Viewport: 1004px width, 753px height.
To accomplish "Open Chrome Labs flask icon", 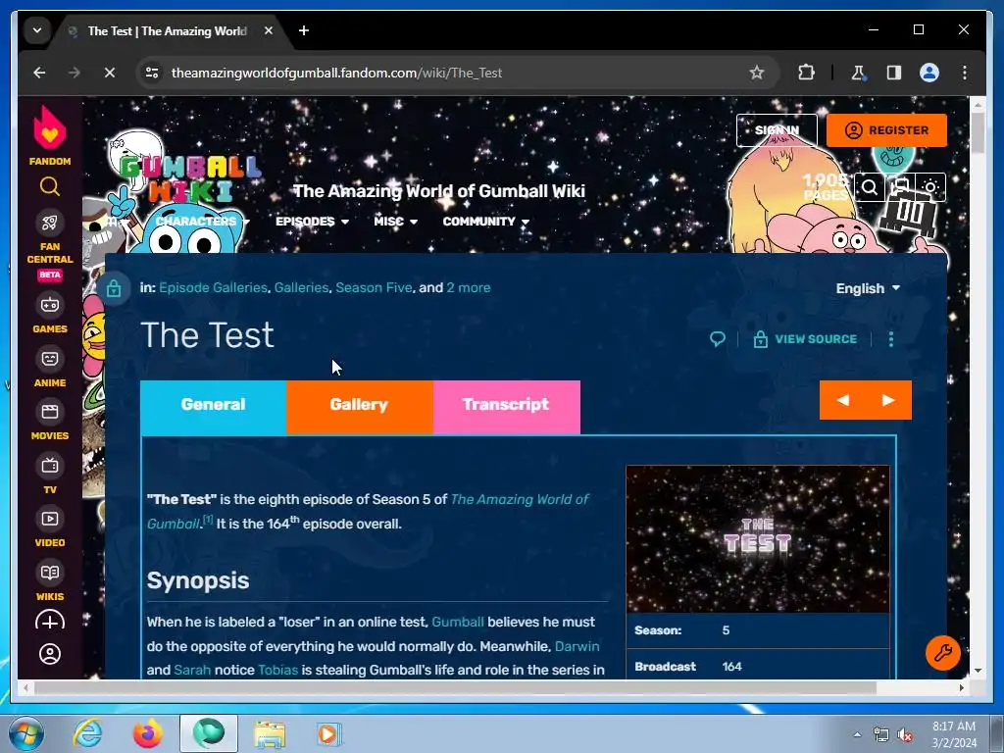I will click(858, 73).
